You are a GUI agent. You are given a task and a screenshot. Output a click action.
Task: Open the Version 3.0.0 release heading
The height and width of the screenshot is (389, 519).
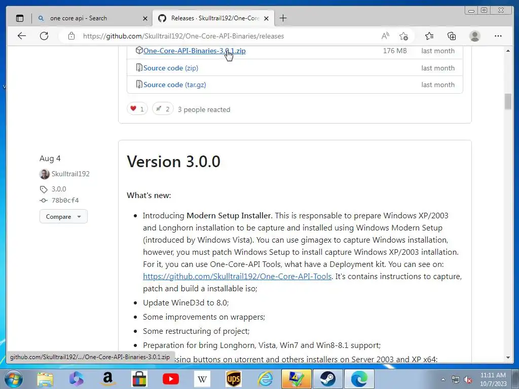(x=173, y=162)
